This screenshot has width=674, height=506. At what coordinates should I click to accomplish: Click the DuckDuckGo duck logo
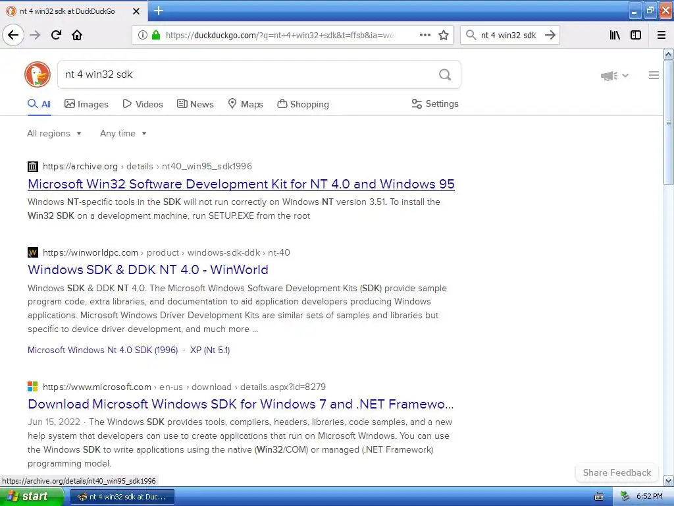pos(38,74)
